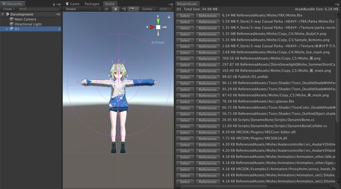Select the Scene tab

pos(110,4)
